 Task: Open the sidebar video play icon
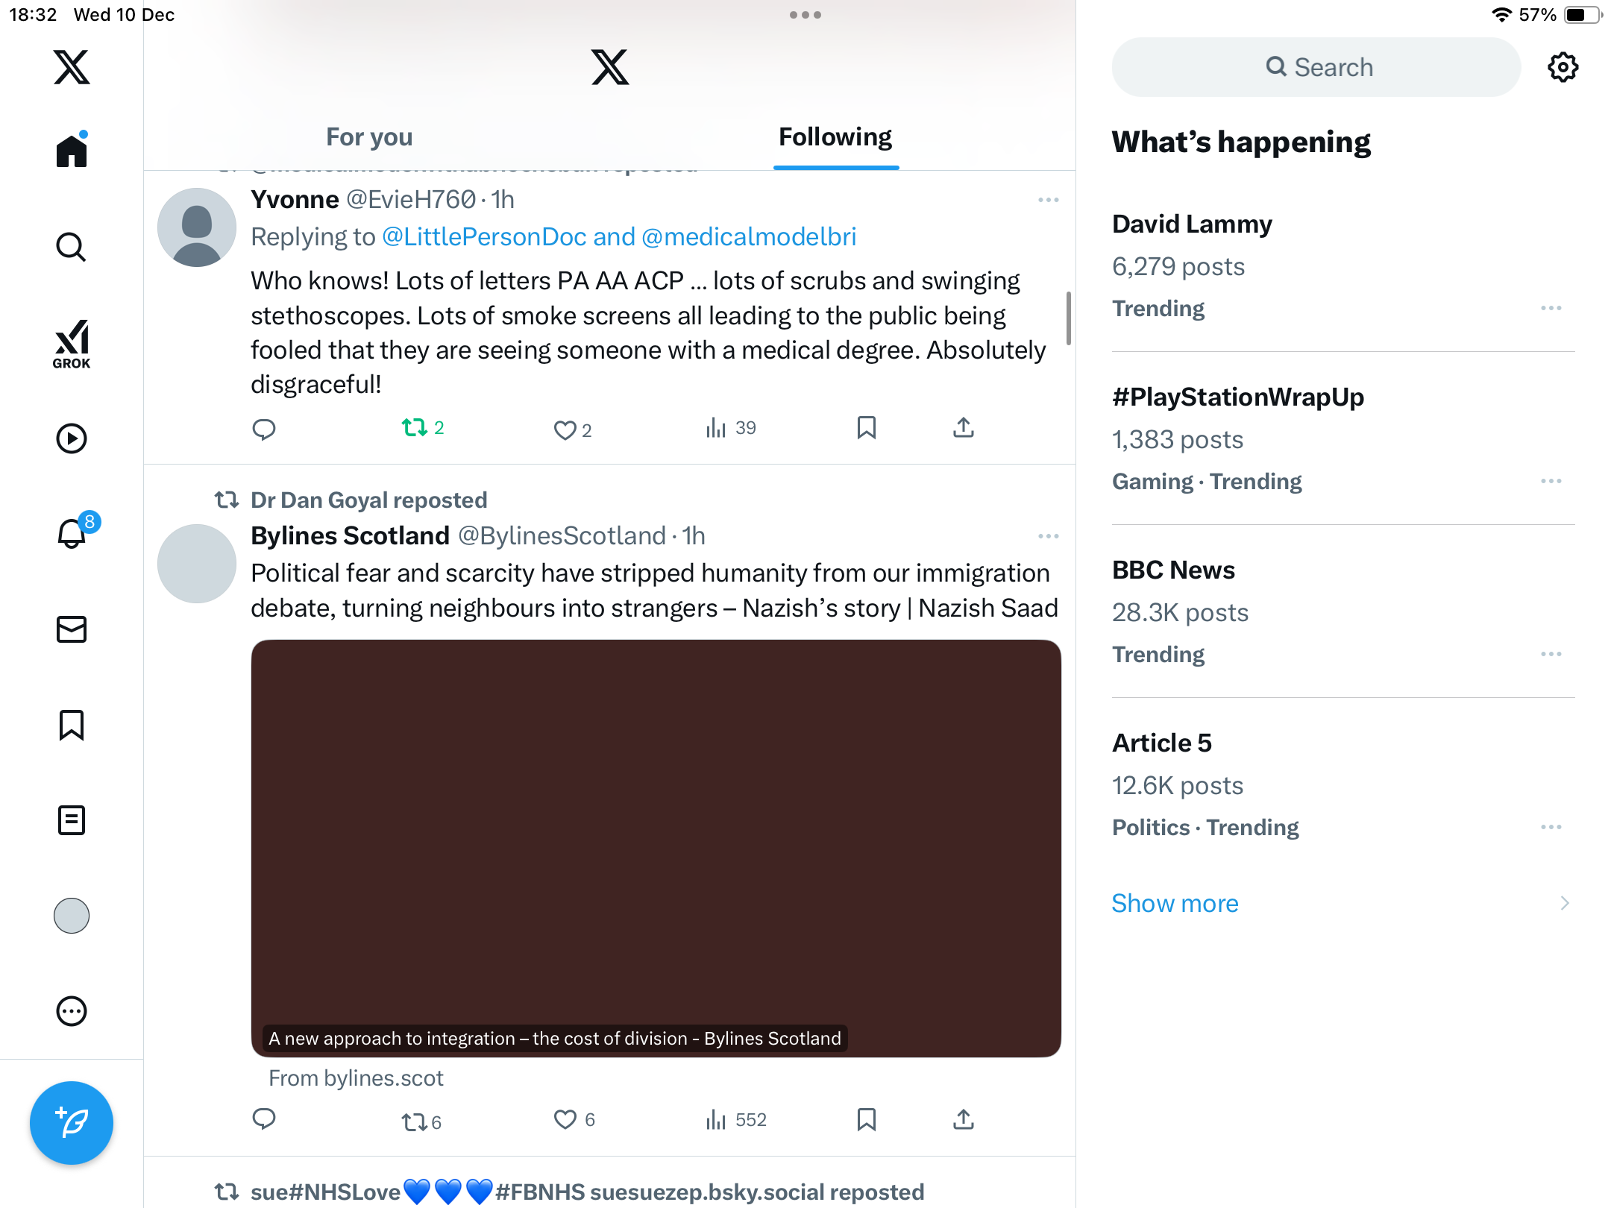72,438
